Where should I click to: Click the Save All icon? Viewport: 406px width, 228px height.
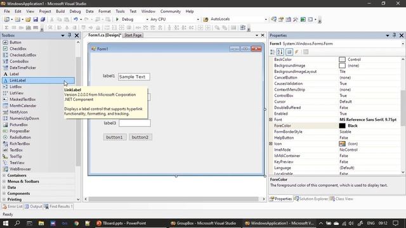point(43,20)
